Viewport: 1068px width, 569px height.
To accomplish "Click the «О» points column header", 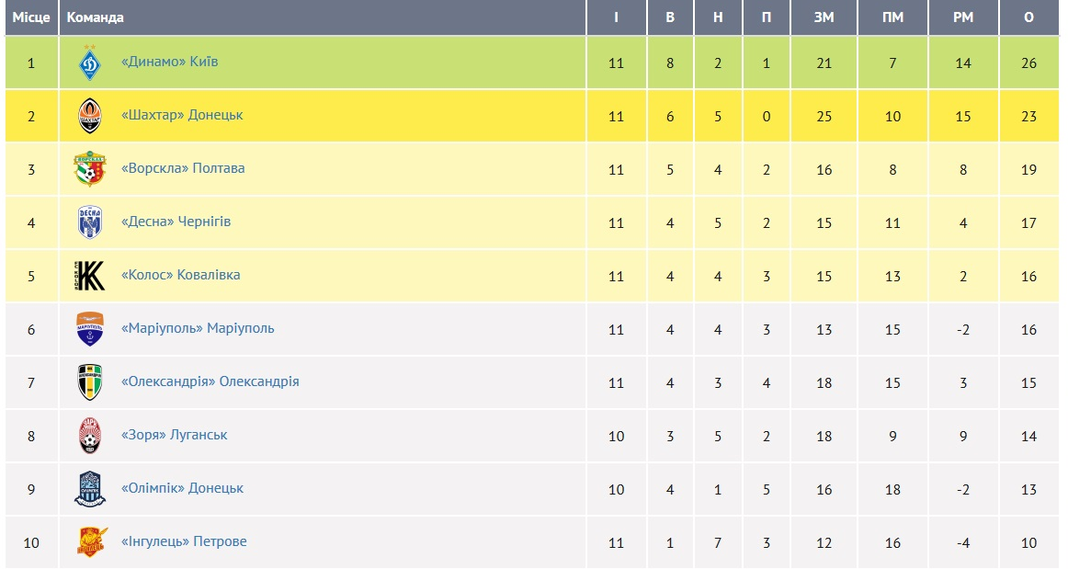I will [x=1028, y=17].
